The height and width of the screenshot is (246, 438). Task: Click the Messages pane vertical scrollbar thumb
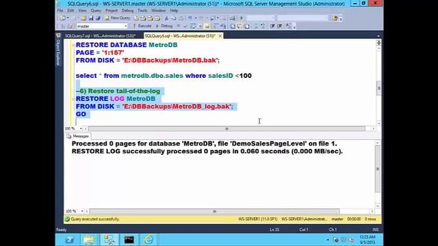coord(378,169)
